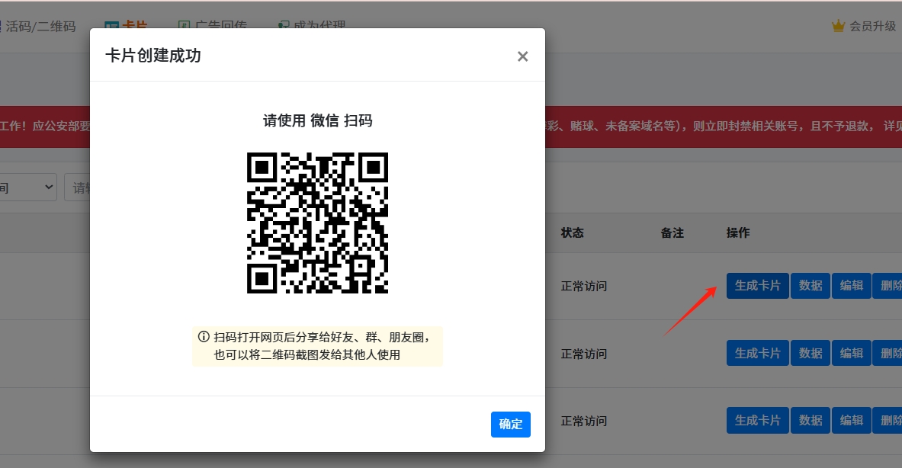Viewport: 902px width, 468px height.
Task: Click the info icon in the yellow tip
Action: tap(204, 337)
